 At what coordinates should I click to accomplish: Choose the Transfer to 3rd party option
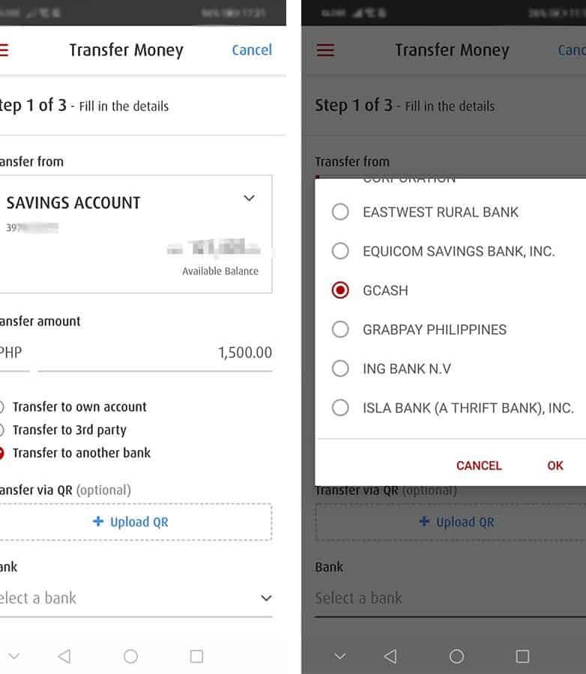[x=69, y=430]
